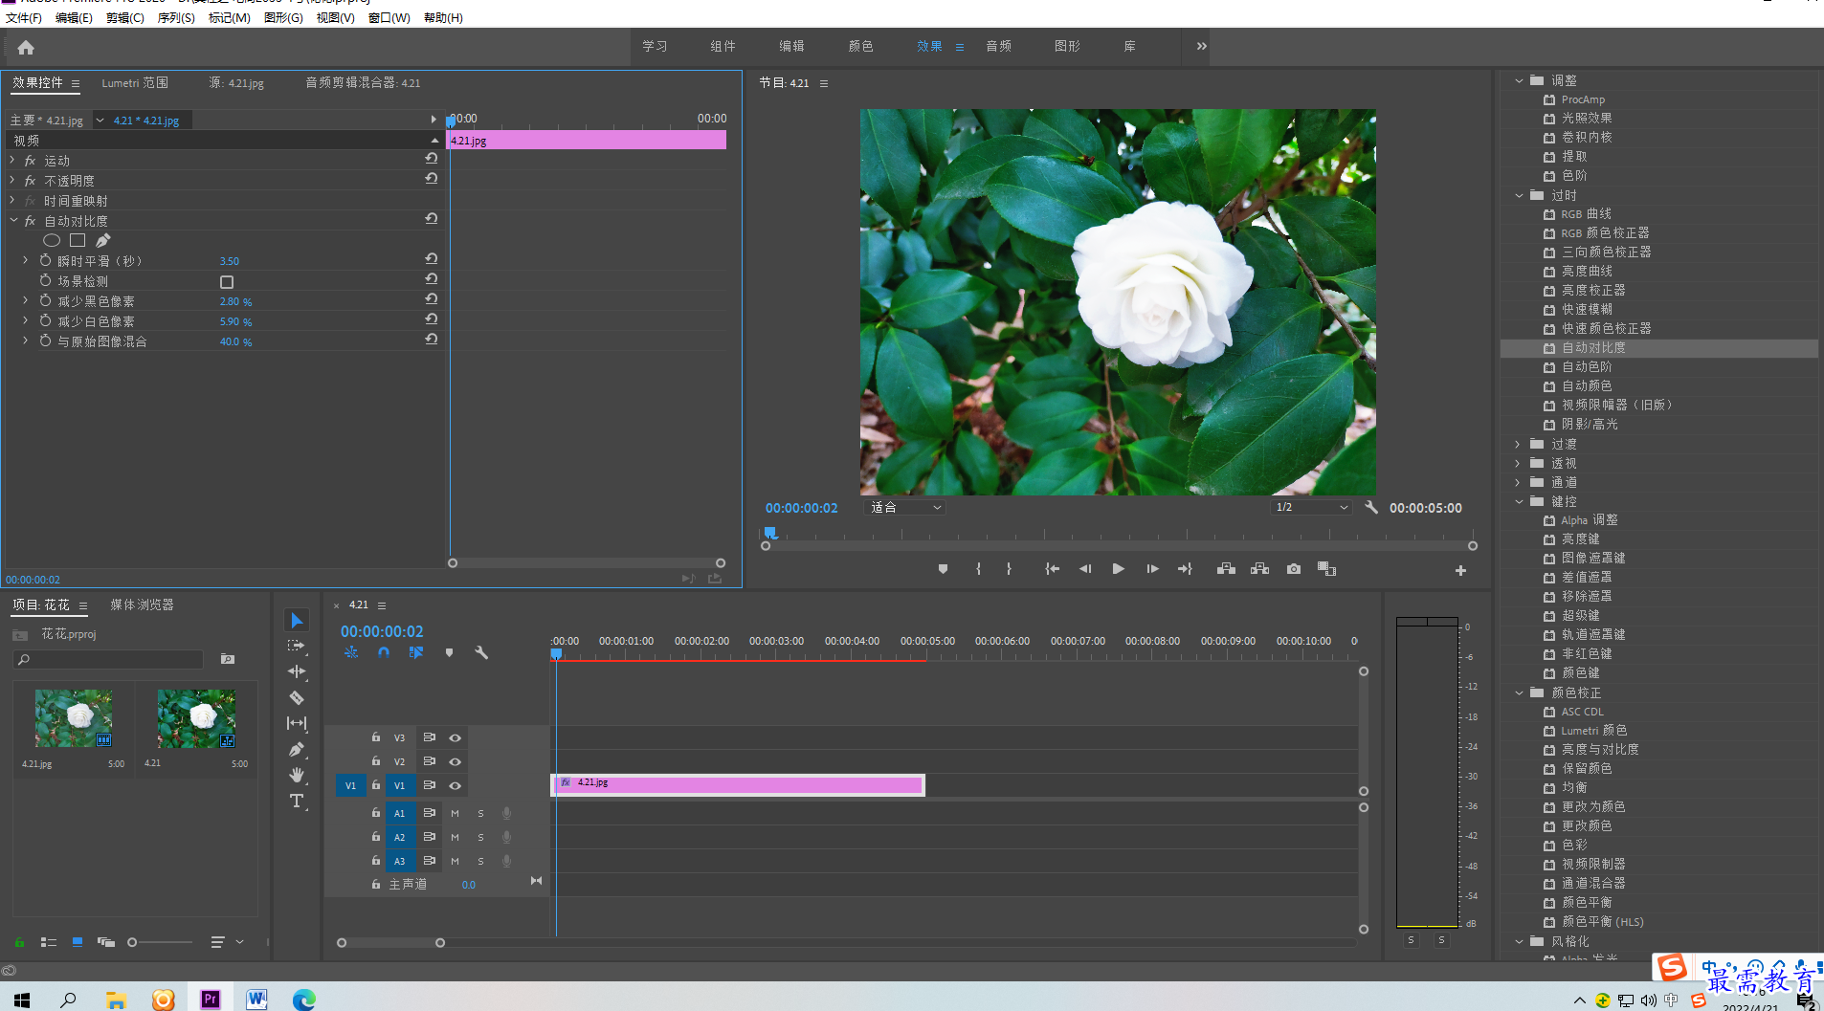Export frame with camera icon
This screenshot has height=1011, width=1824.
pos(1294,569)
